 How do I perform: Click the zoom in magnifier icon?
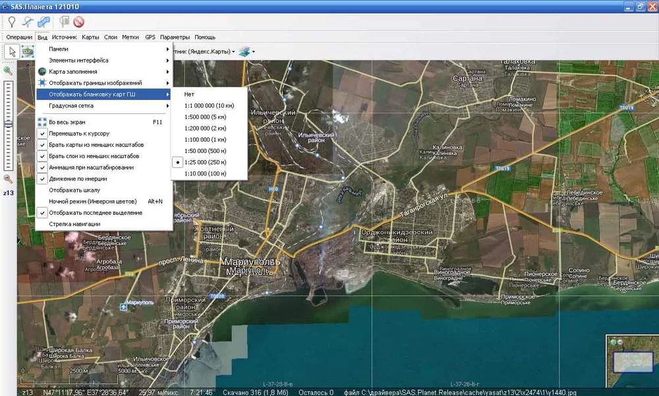tap(9, 71)
